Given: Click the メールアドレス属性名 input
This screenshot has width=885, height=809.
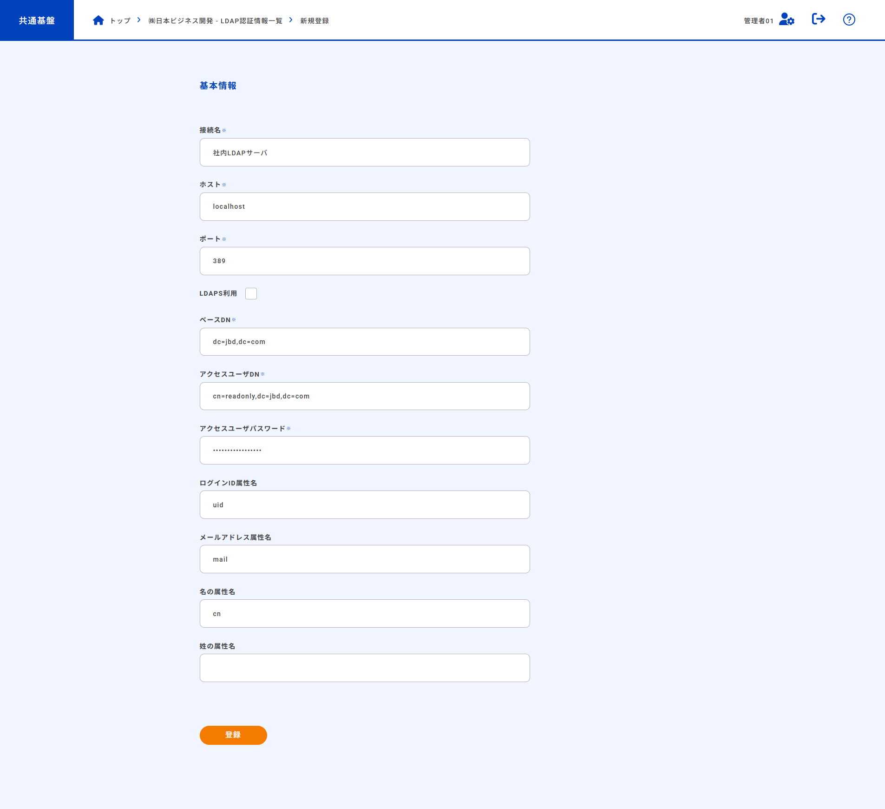Looking at the screenshot, I should coord(364,559).
